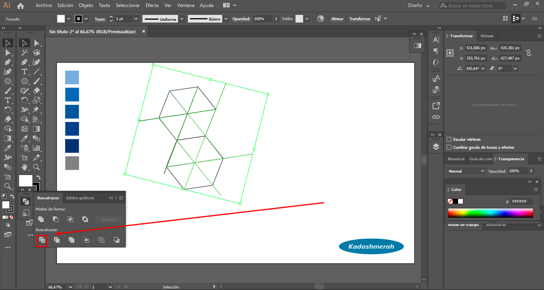Click the Recolor Artwork wheel icon
The image size is (544, 290).
click(x=320, y=19)
